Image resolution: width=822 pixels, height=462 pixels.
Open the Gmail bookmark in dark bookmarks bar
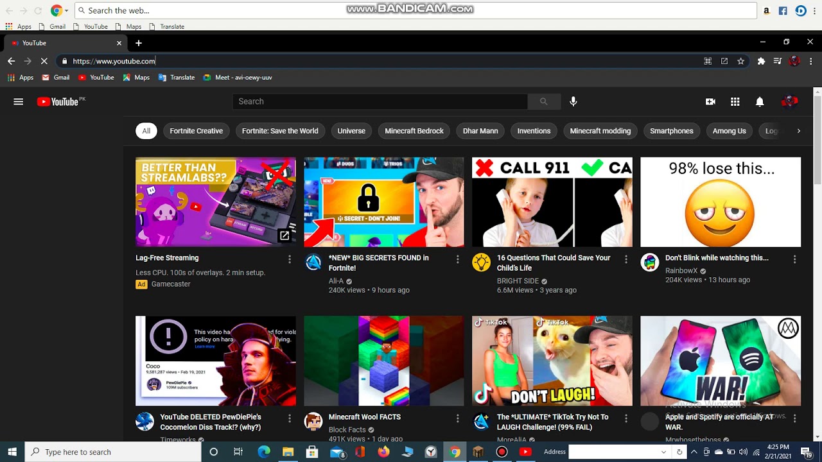pyautogui.click(x=55, y=78)
